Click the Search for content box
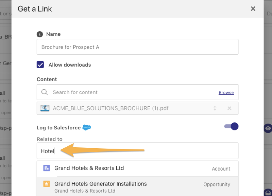The height and width of the screenshot is (196, 272). tap(138, 92)
